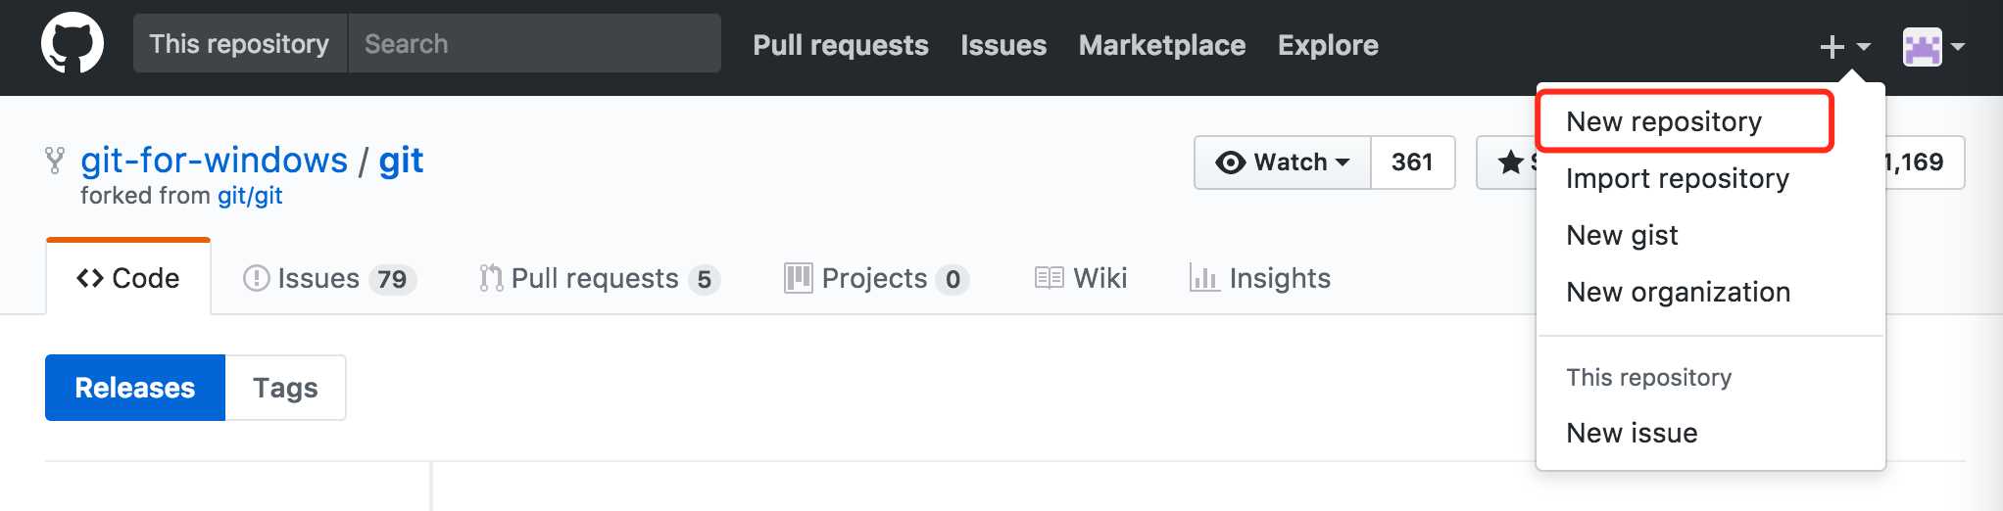Click the star icon button
2003x511 pixels.
point(1510,163)
